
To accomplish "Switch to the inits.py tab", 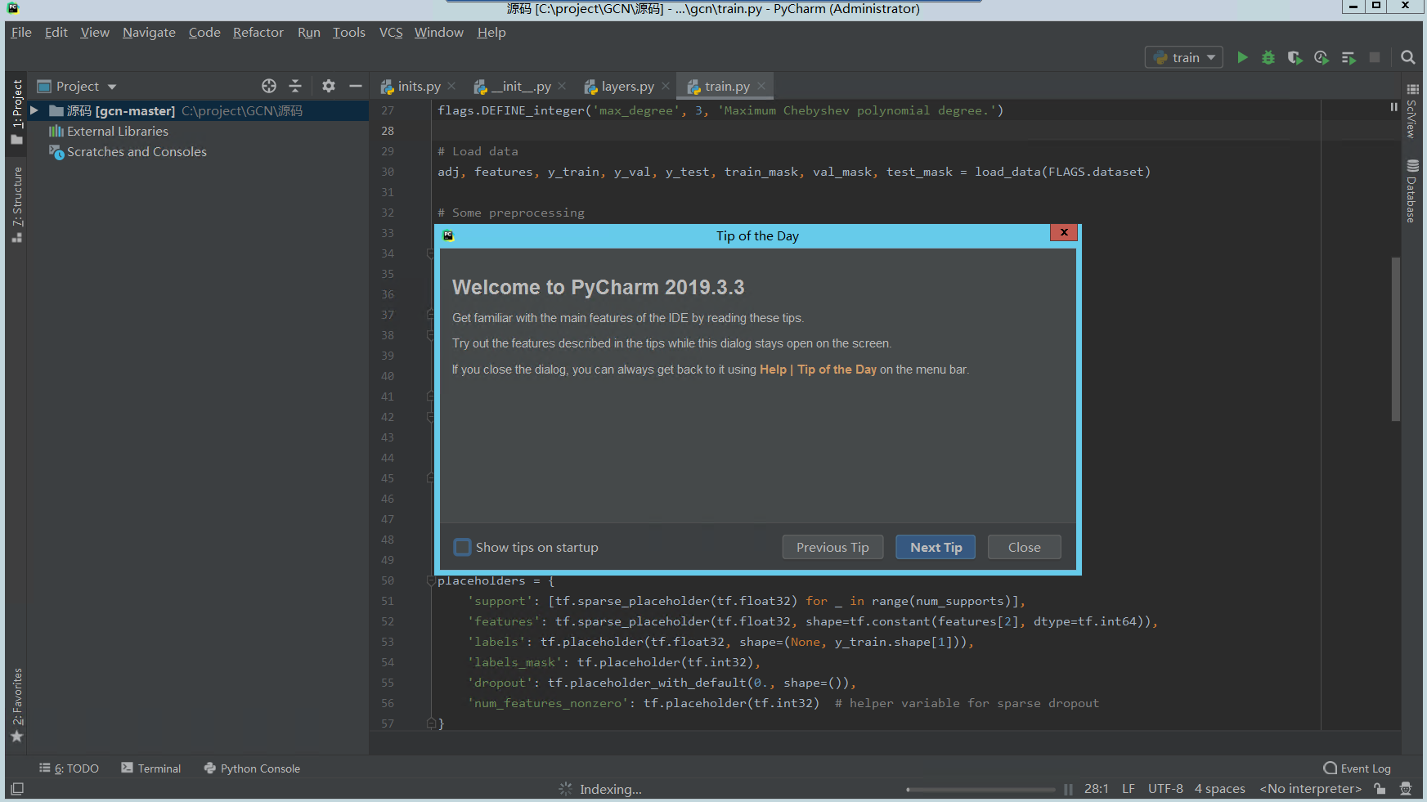I will click(419, 86).
